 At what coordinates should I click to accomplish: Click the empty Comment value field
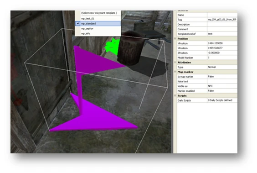click(x=222, y=29)
